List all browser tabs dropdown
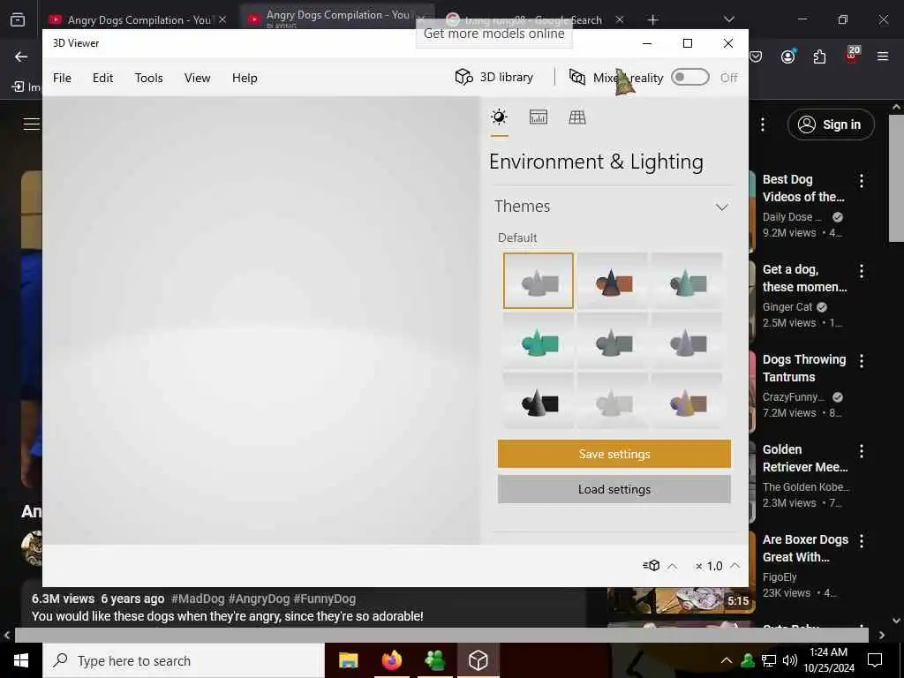 728,19
